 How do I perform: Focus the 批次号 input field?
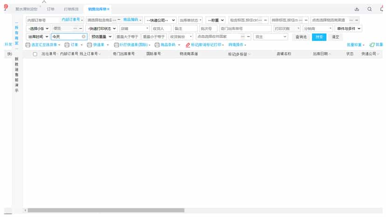coord(208,28)
